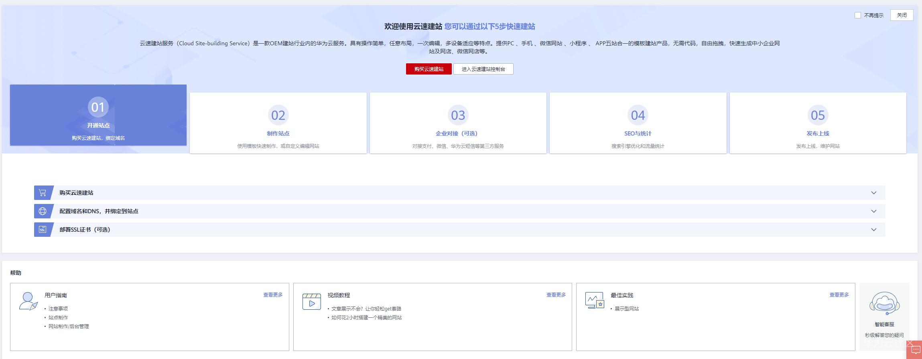The height and width of the screenshot is (359, 922).
Task: Open the red chat feedback icon
Action: click(916, 350)
